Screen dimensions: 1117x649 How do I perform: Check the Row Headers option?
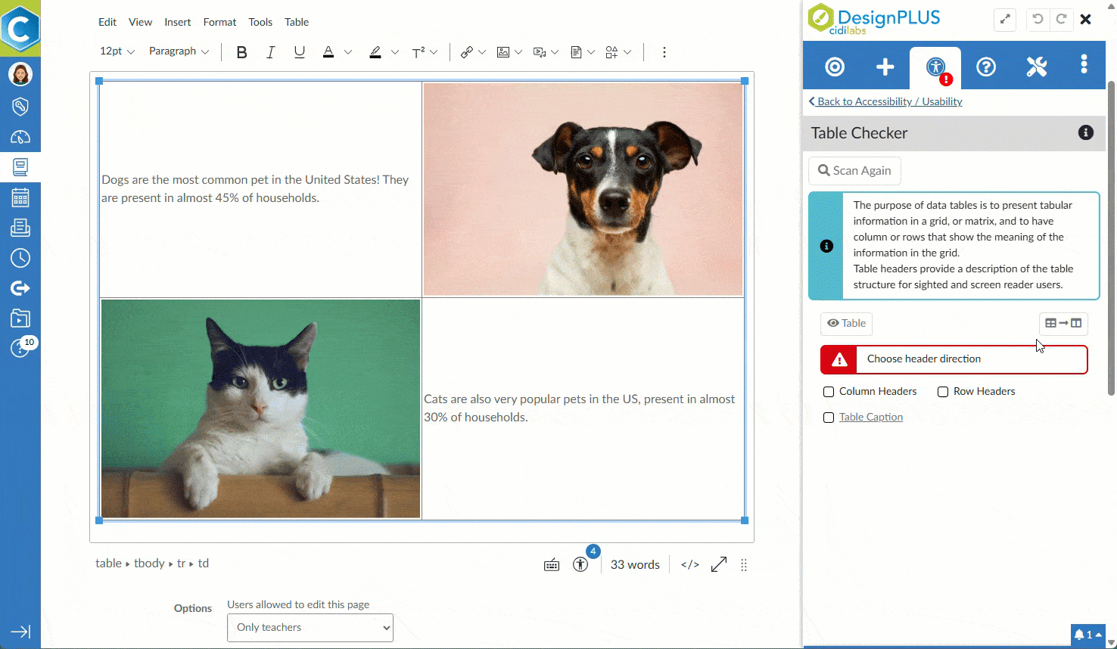click(x=943, y=392)
